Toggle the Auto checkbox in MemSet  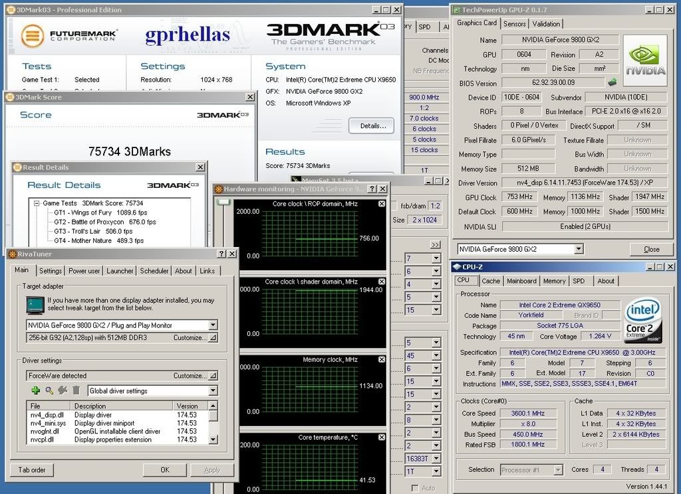[x=415, y=488]
